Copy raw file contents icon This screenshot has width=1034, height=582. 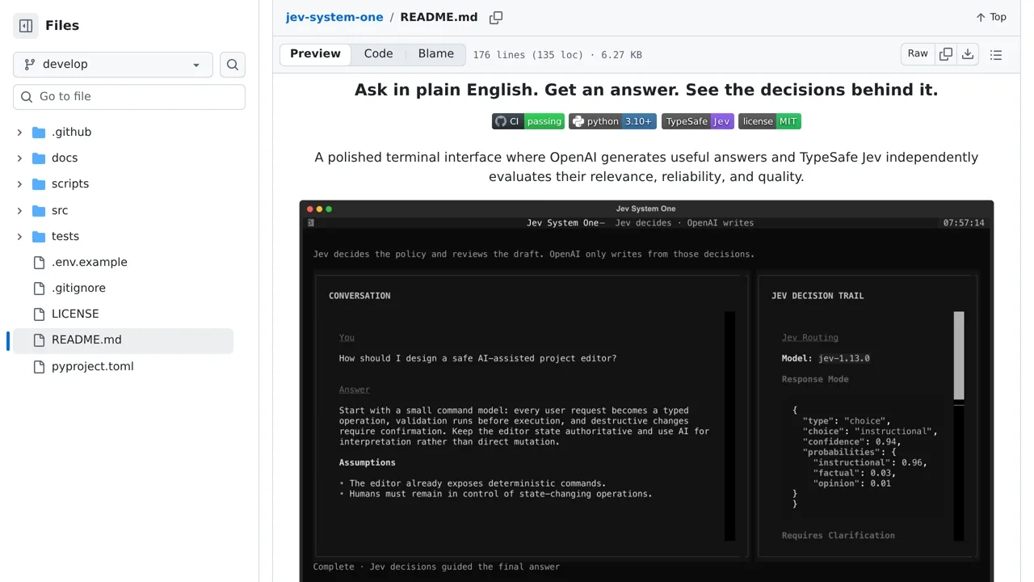946,54
